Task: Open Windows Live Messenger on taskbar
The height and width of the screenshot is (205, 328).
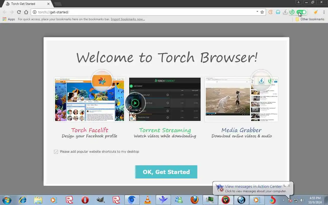Action: tap(179, 200)
